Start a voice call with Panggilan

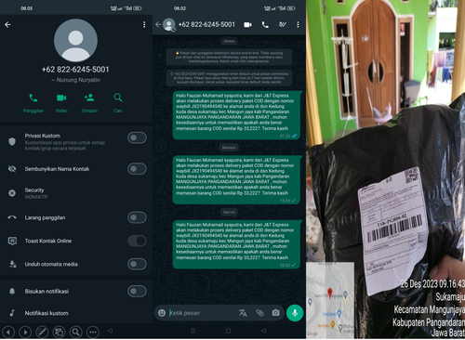coord(33,103)
